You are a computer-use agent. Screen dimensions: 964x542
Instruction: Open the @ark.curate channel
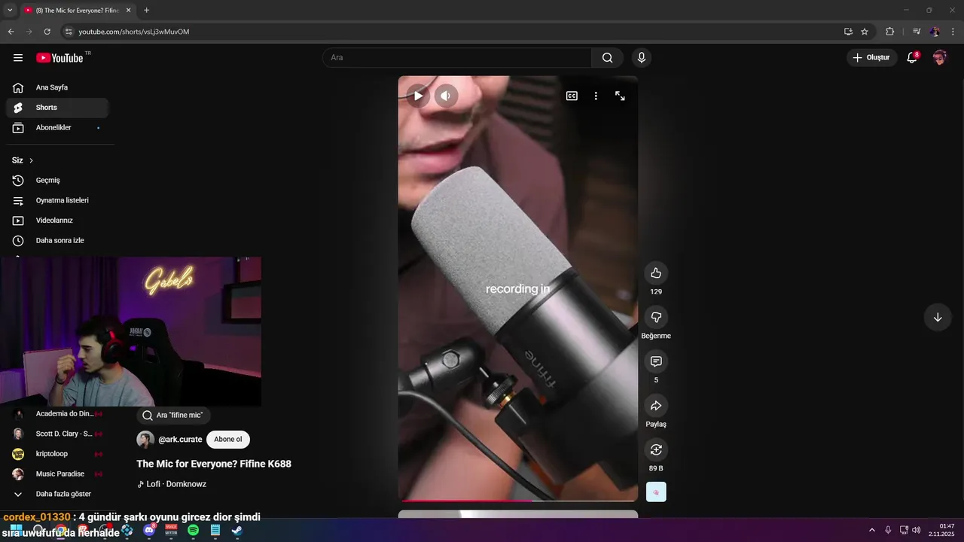[x=180, y=440]
